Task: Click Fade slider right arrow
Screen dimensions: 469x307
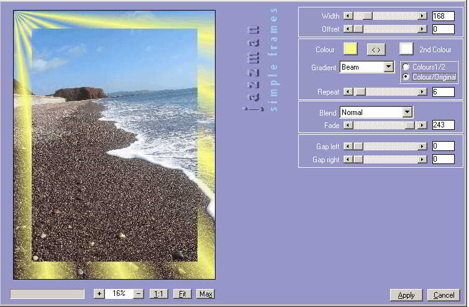Action: coord(422,125)
